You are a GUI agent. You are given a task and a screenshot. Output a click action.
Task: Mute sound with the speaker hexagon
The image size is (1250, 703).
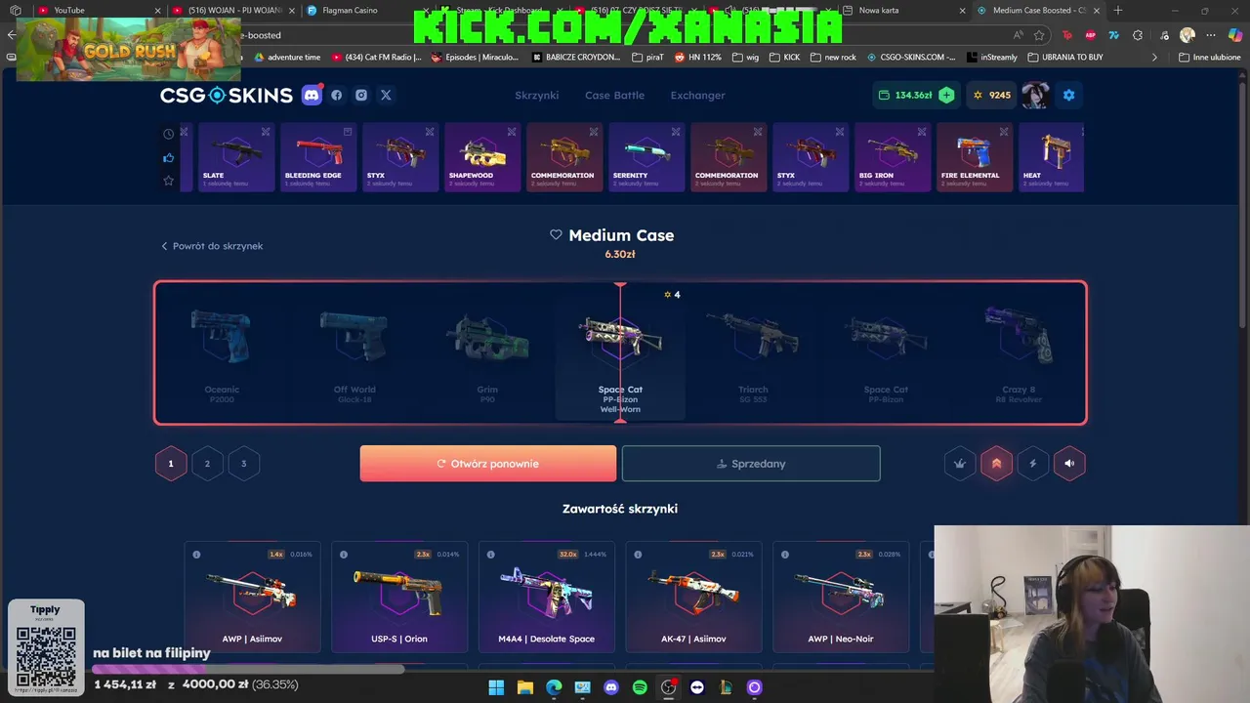1069,464
